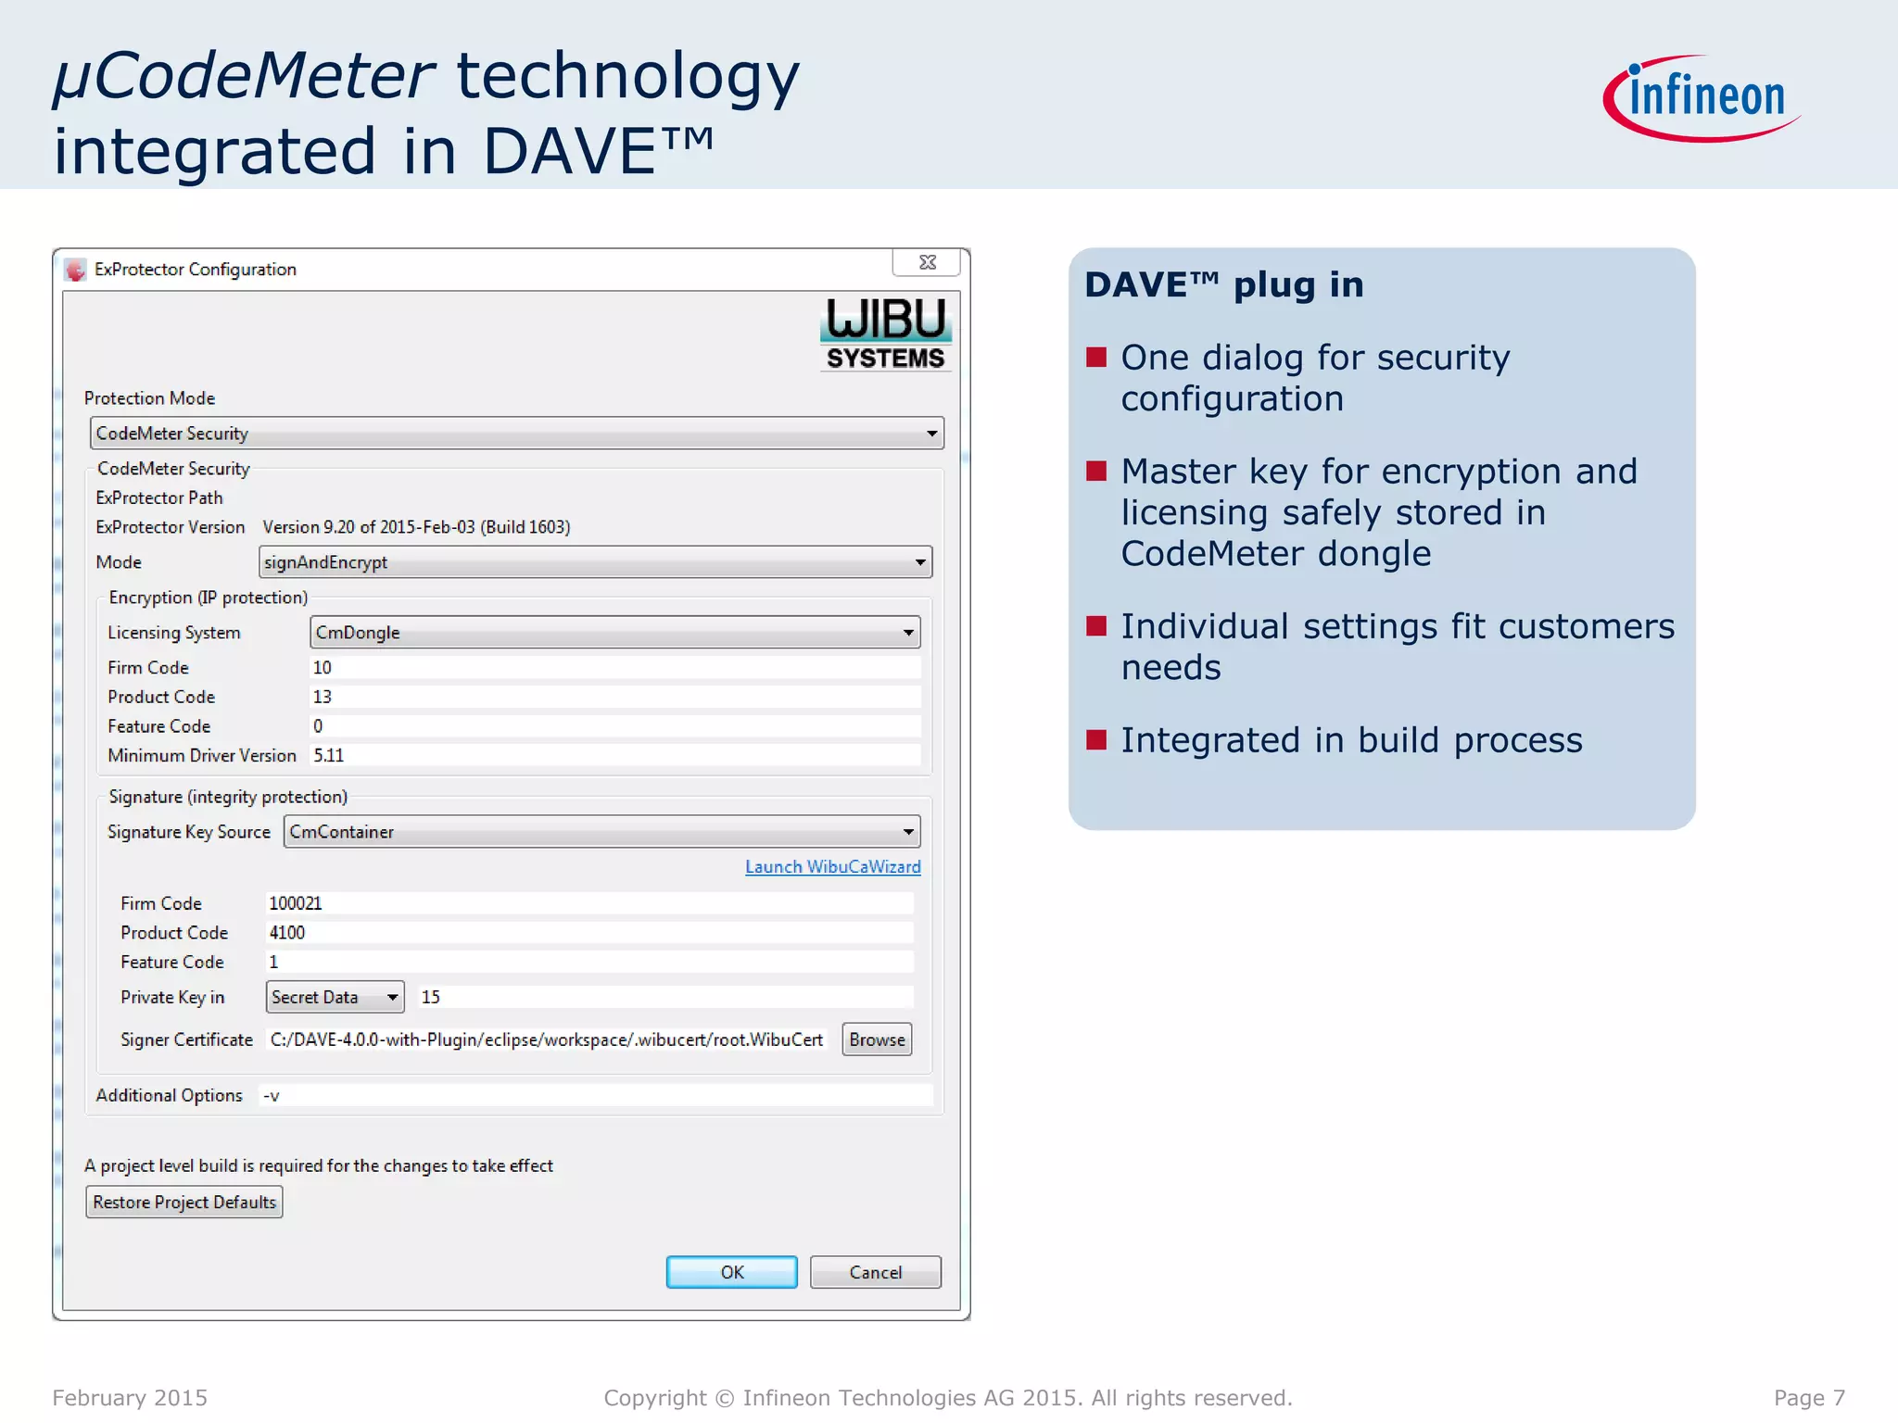The height and width of the screenshot is (1423, 1898).
Task: Click the encryption Firm Code field showing 10
Action: 614,668
